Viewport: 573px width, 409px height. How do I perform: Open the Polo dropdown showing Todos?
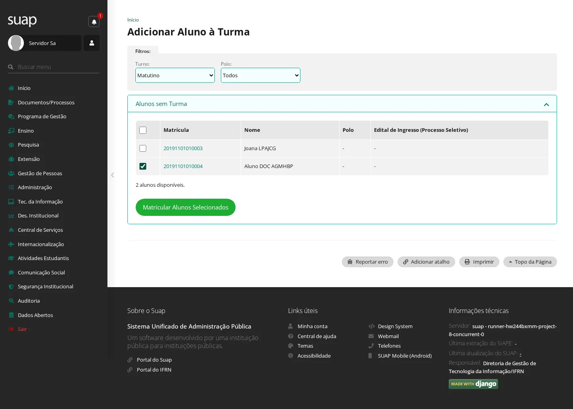pos(261,75)
